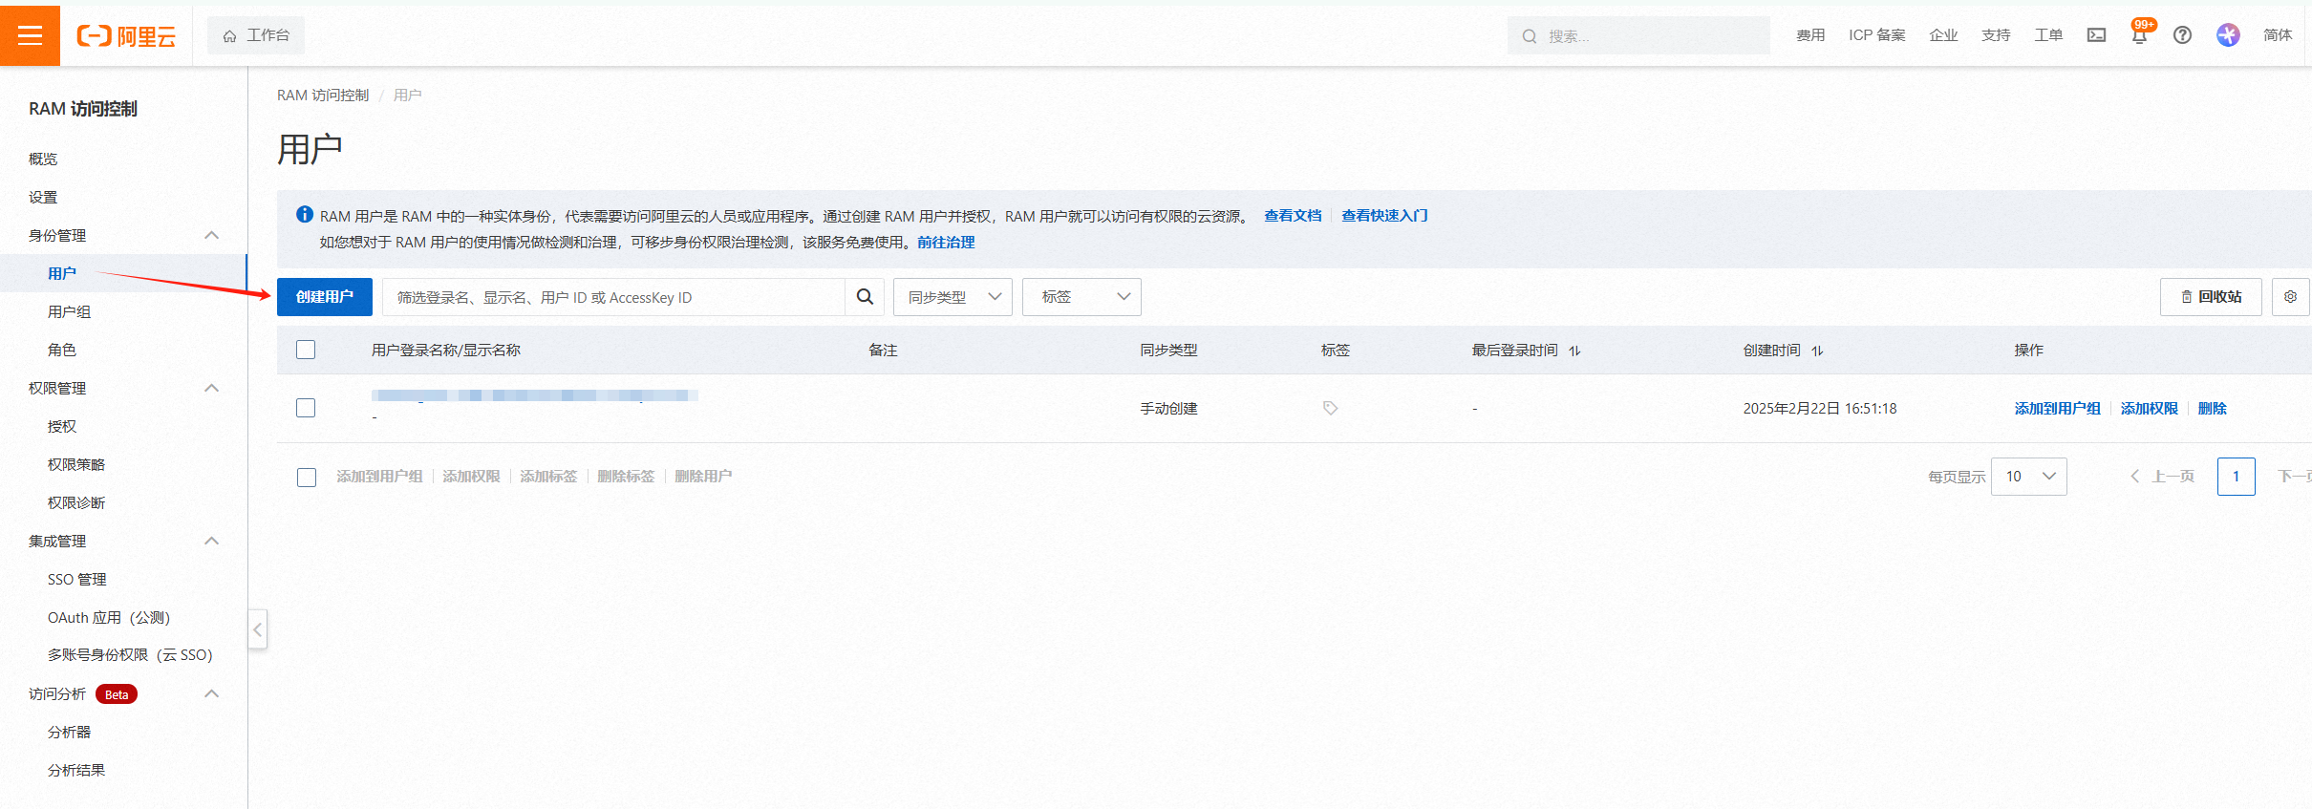Open 用户组 in the sidebar
The image size is (2312, 809).
click(69, 311)
